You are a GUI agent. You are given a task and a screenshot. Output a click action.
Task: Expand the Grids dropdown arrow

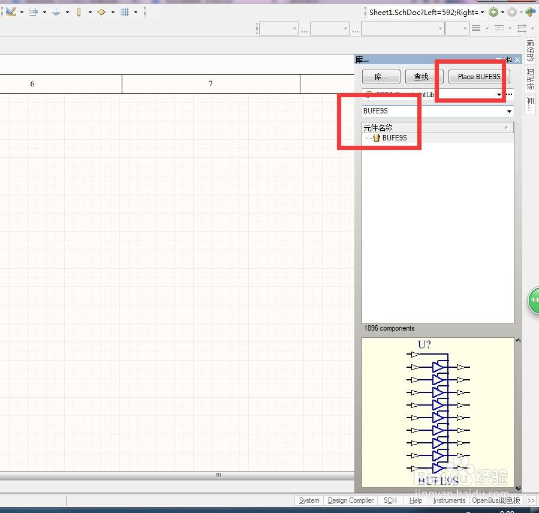pyautogui.click(x=135, y=13)
